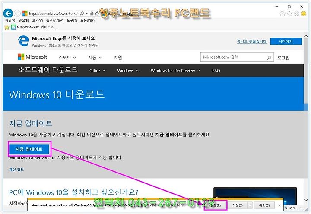311x214 pixels.
Task: Click the smiley feedback icon
Action: 304,13
